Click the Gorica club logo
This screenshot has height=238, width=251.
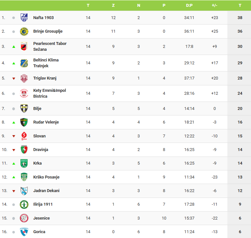pos(24,232)
